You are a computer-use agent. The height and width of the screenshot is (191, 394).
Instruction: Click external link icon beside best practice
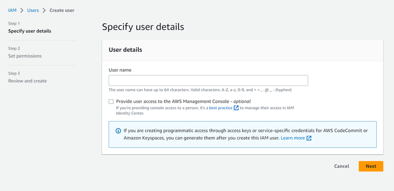tap(236, 108)
